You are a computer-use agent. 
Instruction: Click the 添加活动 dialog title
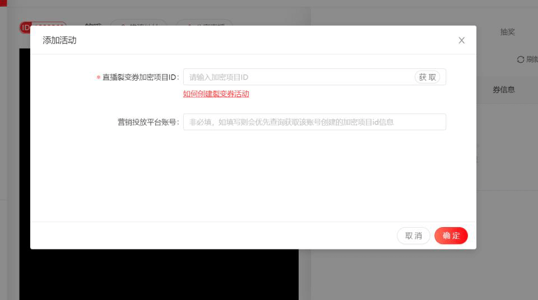(59, 40)
